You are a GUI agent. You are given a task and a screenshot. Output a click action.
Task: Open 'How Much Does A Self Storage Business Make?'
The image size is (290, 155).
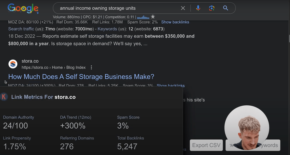tap(81, 77)
